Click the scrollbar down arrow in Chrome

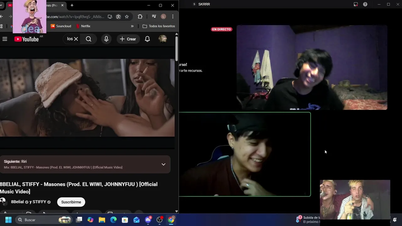(x=177, y=212)
